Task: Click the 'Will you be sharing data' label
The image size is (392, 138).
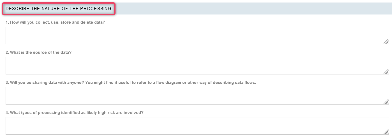Action: click(x=131, y=83)
